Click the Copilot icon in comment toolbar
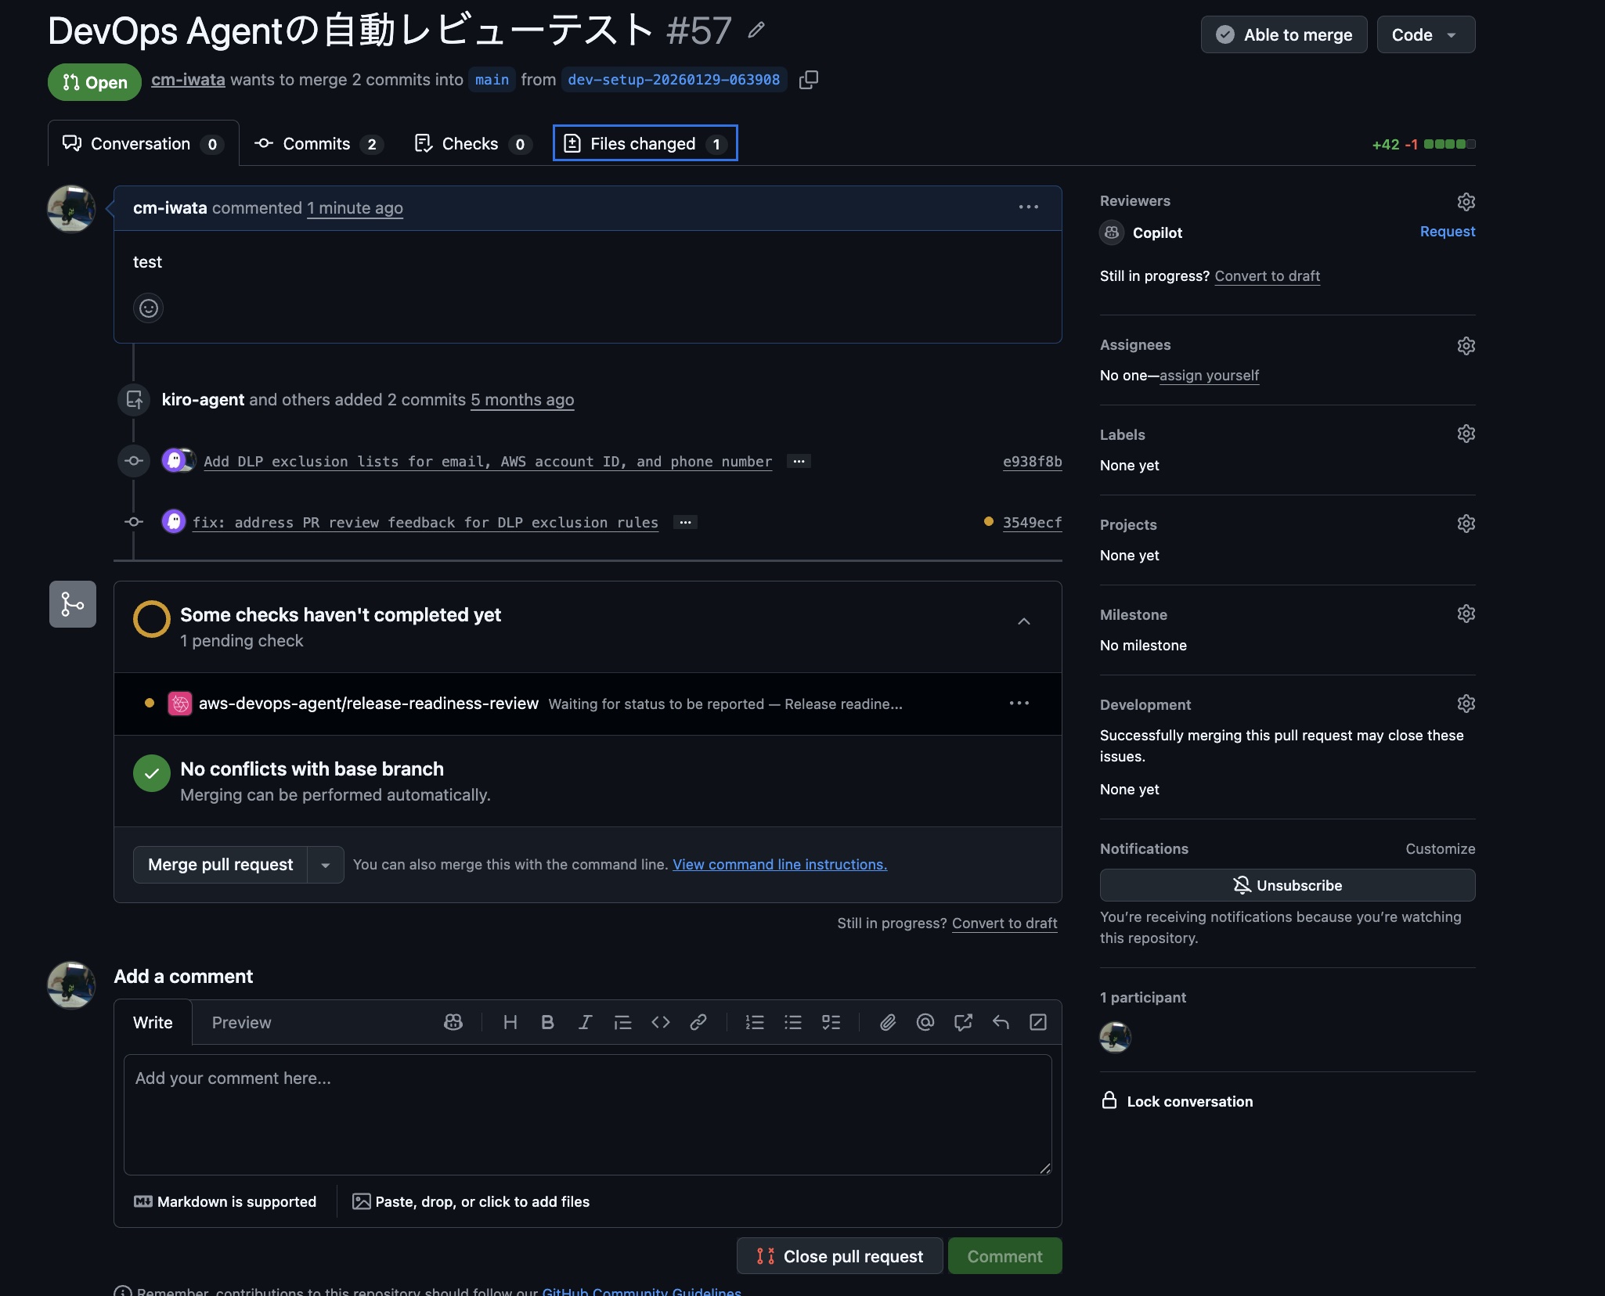This screenshot has width=1605, height=1296. (453, 1022)
